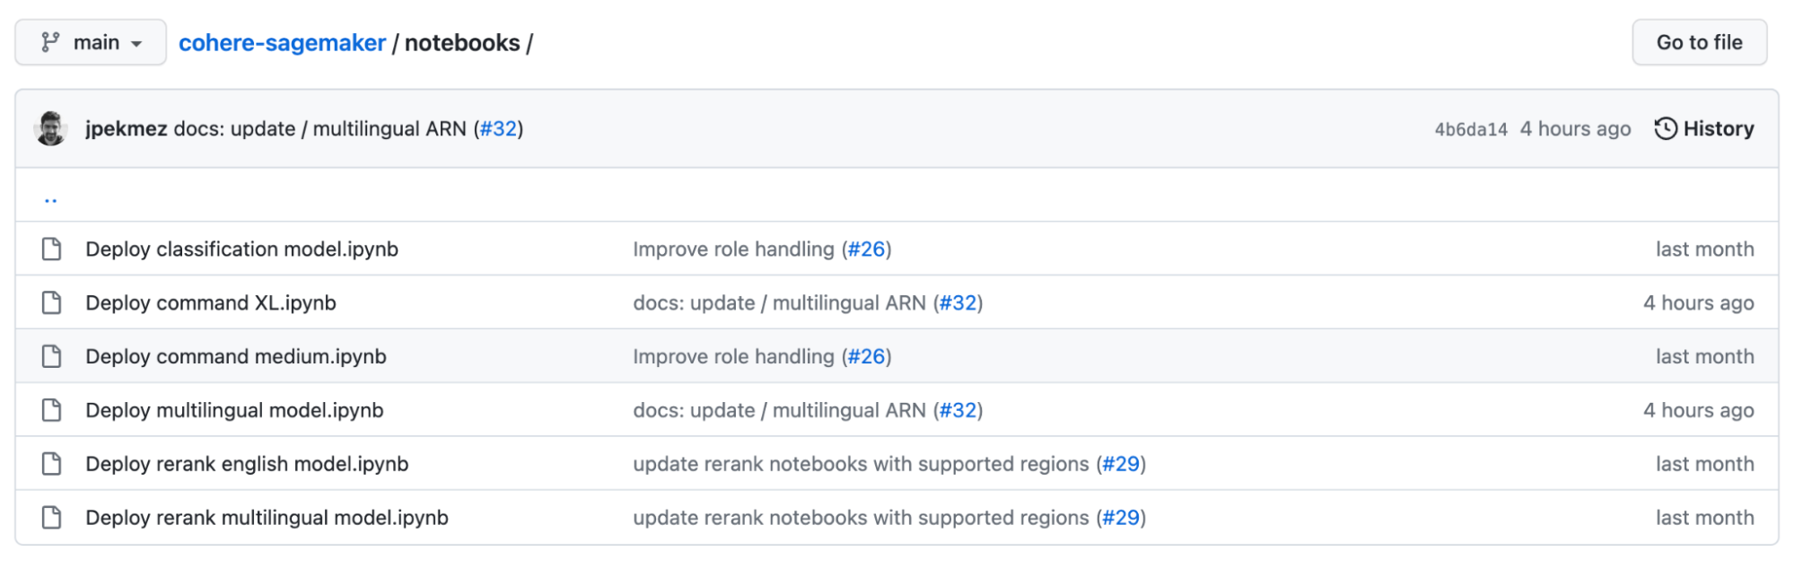The height and width of the screenshot is (568, 1794).
Task: Click file icon for Deploy classification model.ipynb
Action: tap(52, 249)
